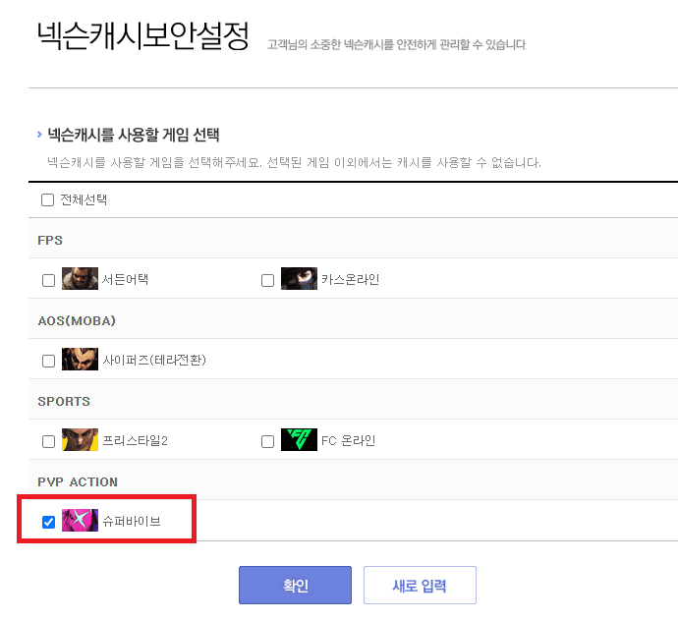Image resolution: width=678 pixels, height=620 pixels.
Task: Click the 슈퍼바이브 game name
Action: (132, 521)
